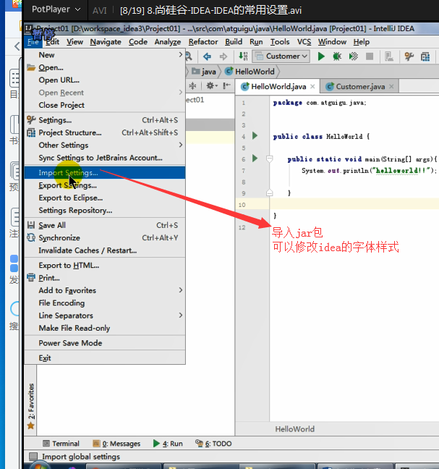
Task: Expand Line Separators submenu
Action: [105, 316]
